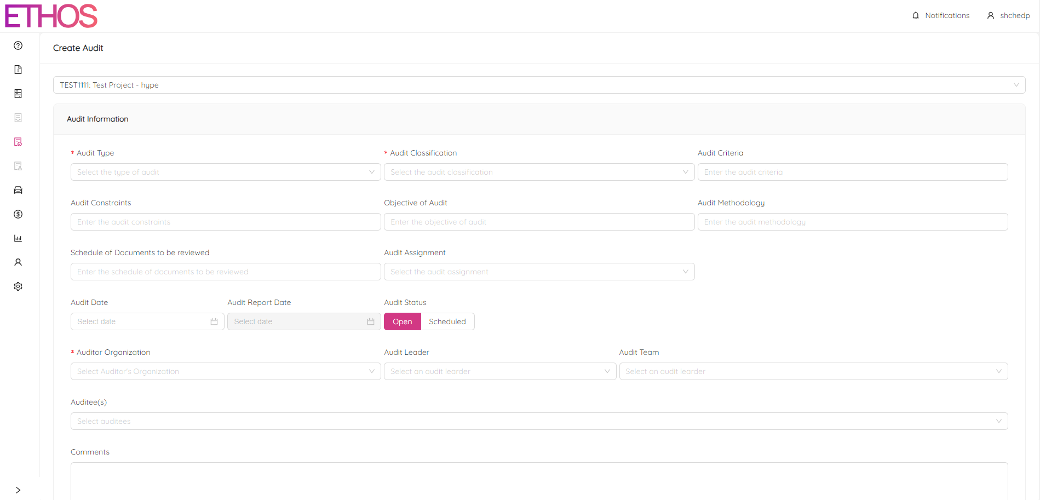Open the shchedp account menu
The image size is (1040, 500).
point(1009,15)
